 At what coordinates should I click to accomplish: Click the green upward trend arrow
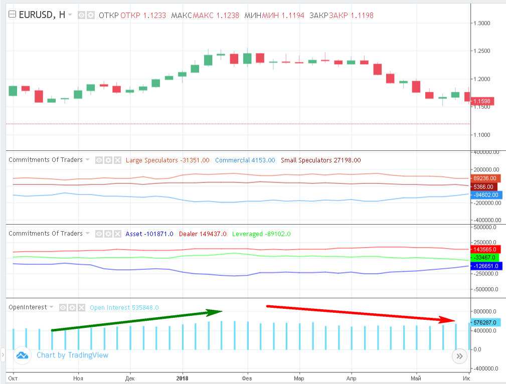click(136, 321)
